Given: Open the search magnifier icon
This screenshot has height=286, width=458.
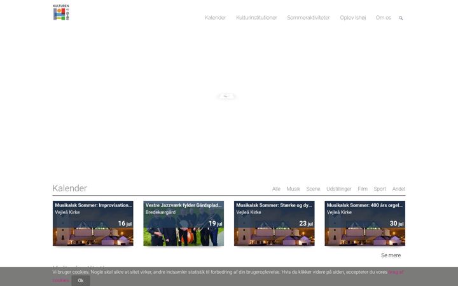Looking at the screenshot, I should click(x=401, y=18).
